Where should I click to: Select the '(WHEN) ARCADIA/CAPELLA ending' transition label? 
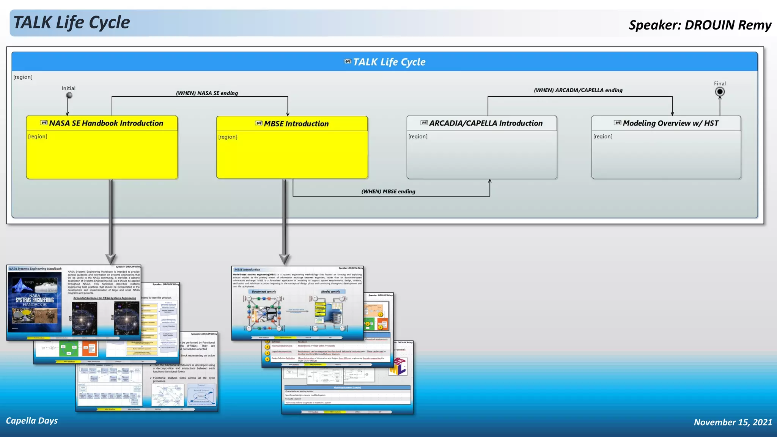578,90
